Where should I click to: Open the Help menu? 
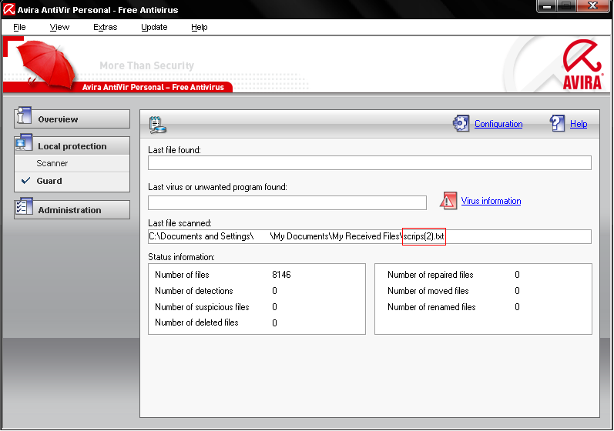click(200, 27)
